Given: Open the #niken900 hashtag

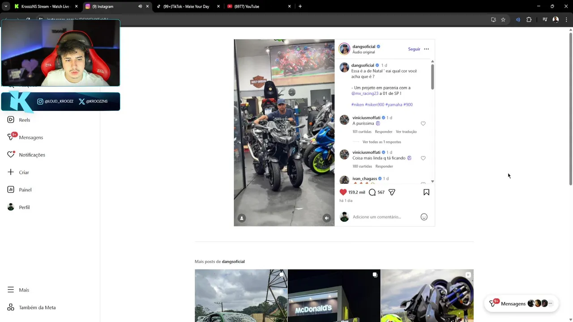Looking at the screenshot, I should [x=375, y=105].
